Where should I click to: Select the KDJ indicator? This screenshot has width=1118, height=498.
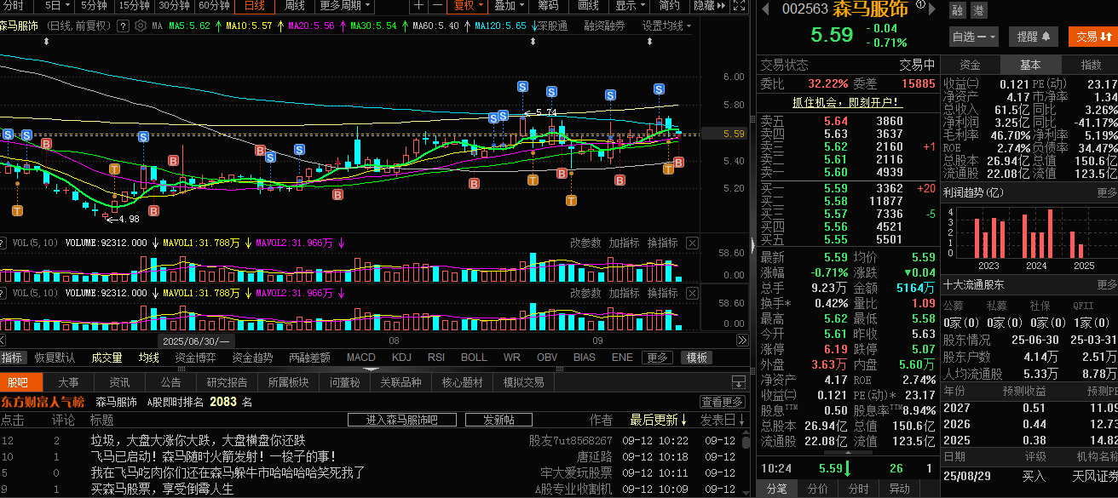[x=401, y=358]
